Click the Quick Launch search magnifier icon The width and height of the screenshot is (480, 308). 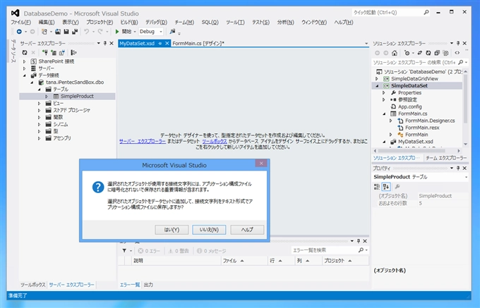click(x=426, y=13)
